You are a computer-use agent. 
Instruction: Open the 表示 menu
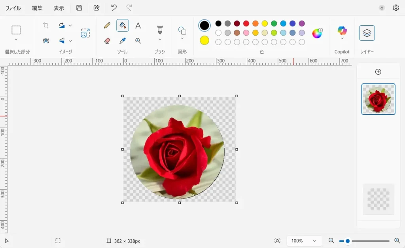[59, 8]
